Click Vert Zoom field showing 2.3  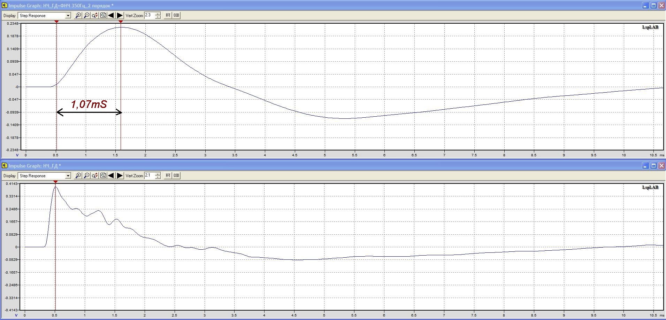point(149,15)
